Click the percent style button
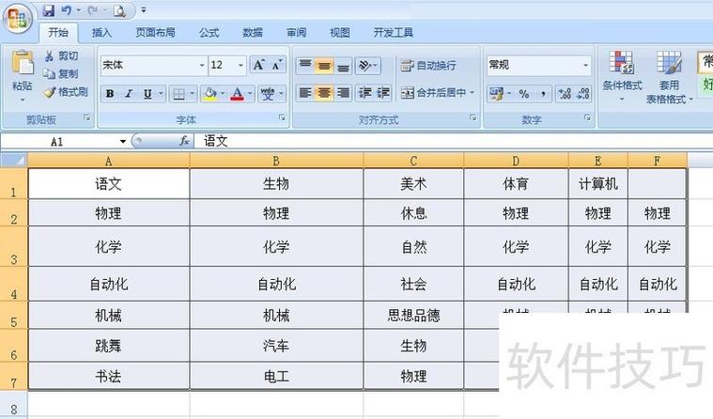This screenshot has height=419, width=713. pos(523,94)
